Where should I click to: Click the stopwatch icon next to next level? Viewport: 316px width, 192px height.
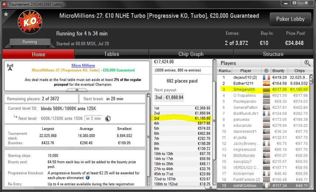[x=108, y=118]
